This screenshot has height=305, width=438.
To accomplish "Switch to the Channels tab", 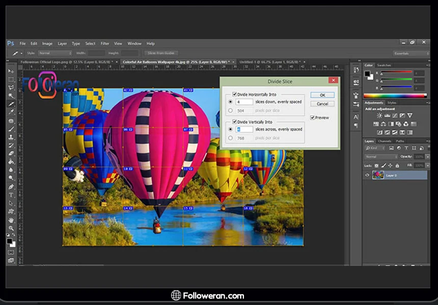I will point(385,141).
